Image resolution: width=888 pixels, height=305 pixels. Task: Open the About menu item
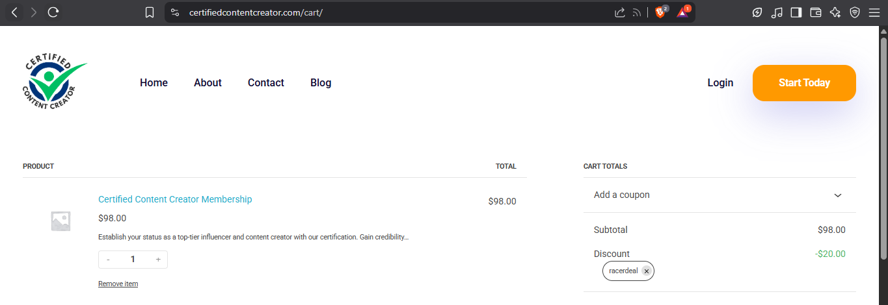point(208,83)
